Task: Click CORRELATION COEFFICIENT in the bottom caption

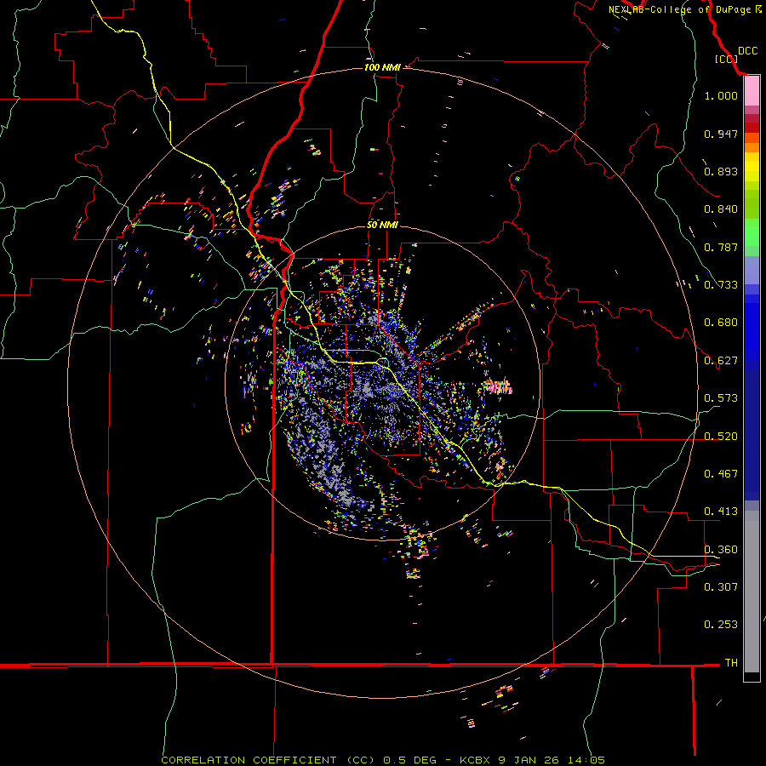Action: click(x=249, y=760)
